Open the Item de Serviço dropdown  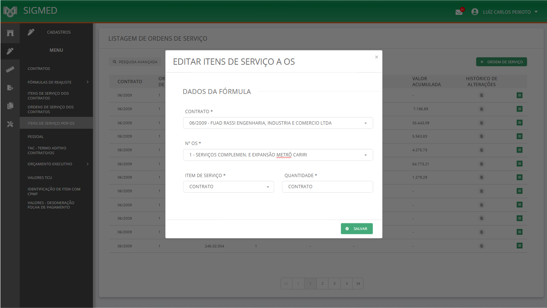pos(229,187)
